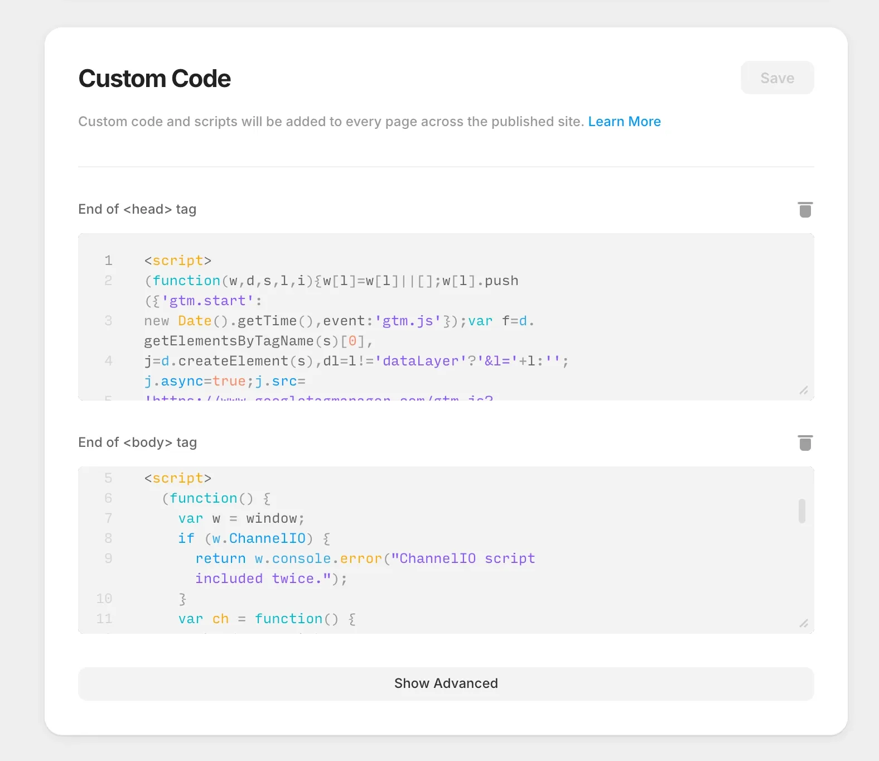Click the body code editor scrollbar thumb

click(801, 511)
